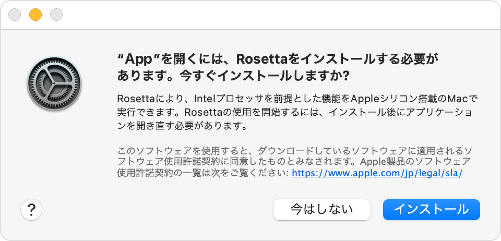This screenshot has width=501, height=241.
Task: Open the apple.com/jp/legal/sla link
Action: (x=377, y=173)
